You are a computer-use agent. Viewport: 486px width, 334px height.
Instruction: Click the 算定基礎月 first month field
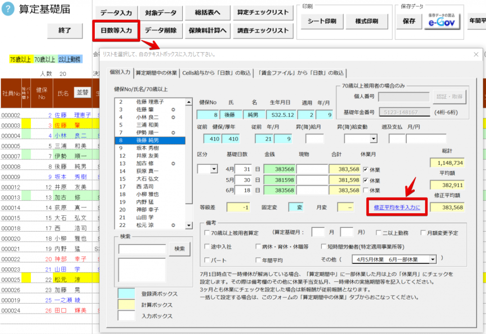[x=318, y=232]
